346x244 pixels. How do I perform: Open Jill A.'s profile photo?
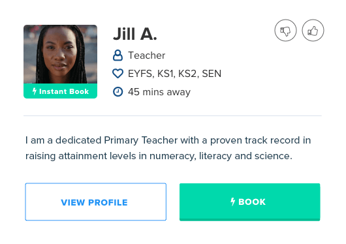60,54
